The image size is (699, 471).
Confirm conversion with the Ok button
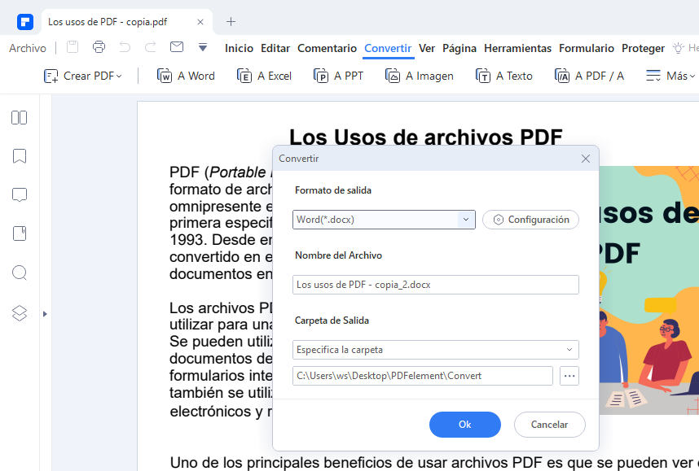[x=464, y=425]
